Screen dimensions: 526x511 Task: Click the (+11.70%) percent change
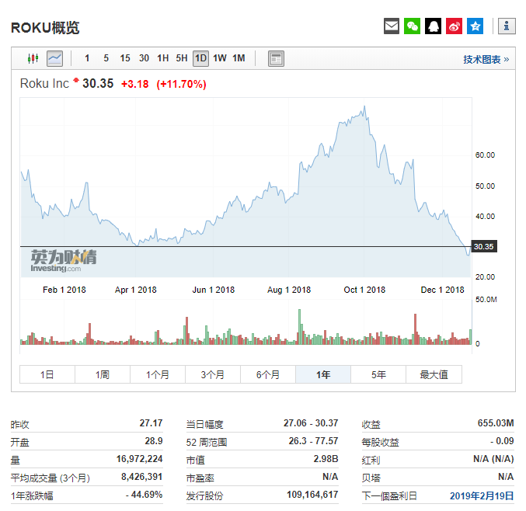coord(181,84)
